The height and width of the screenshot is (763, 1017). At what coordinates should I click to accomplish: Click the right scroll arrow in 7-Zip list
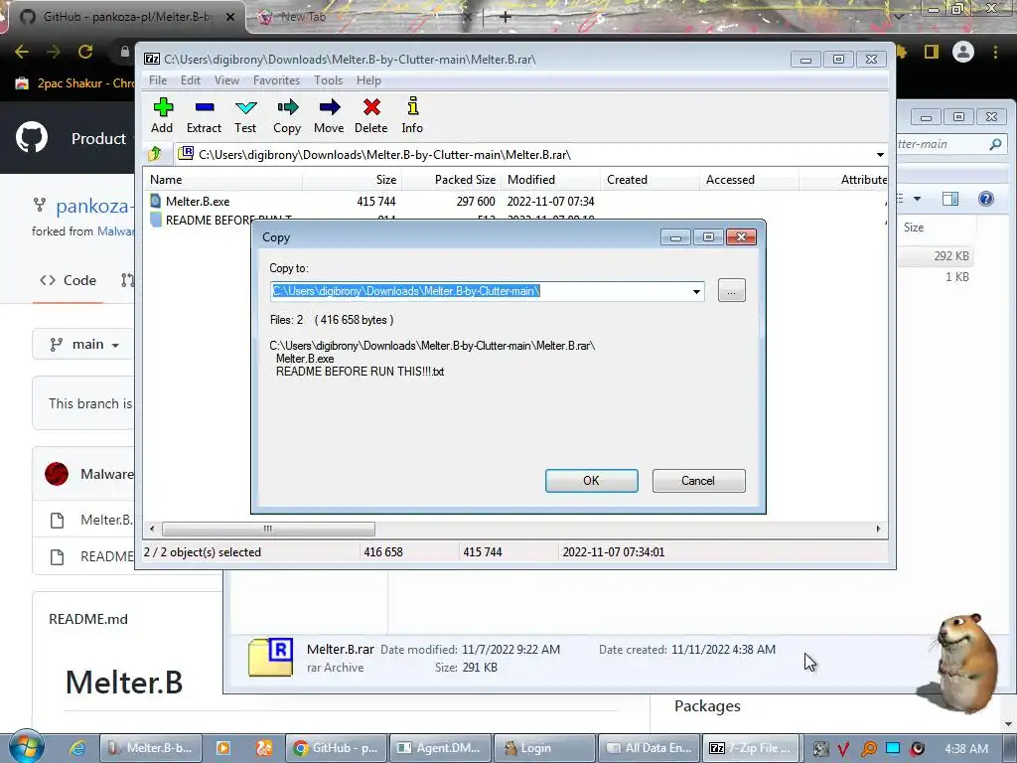(878, 529)
